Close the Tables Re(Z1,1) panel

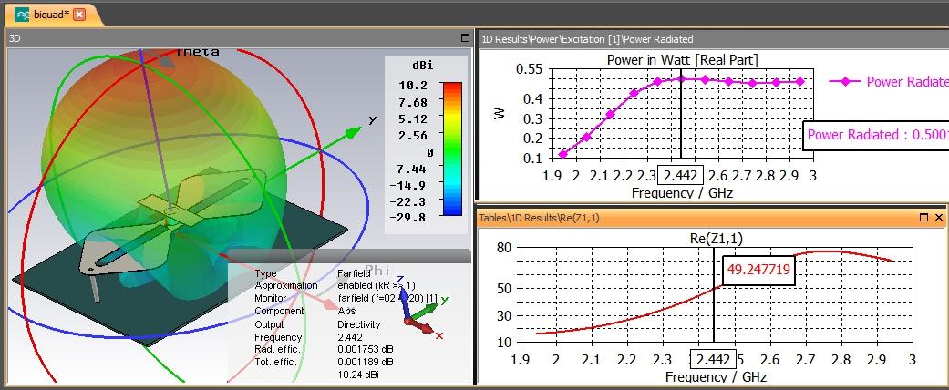pyautogui.click(x=939, y=217)
